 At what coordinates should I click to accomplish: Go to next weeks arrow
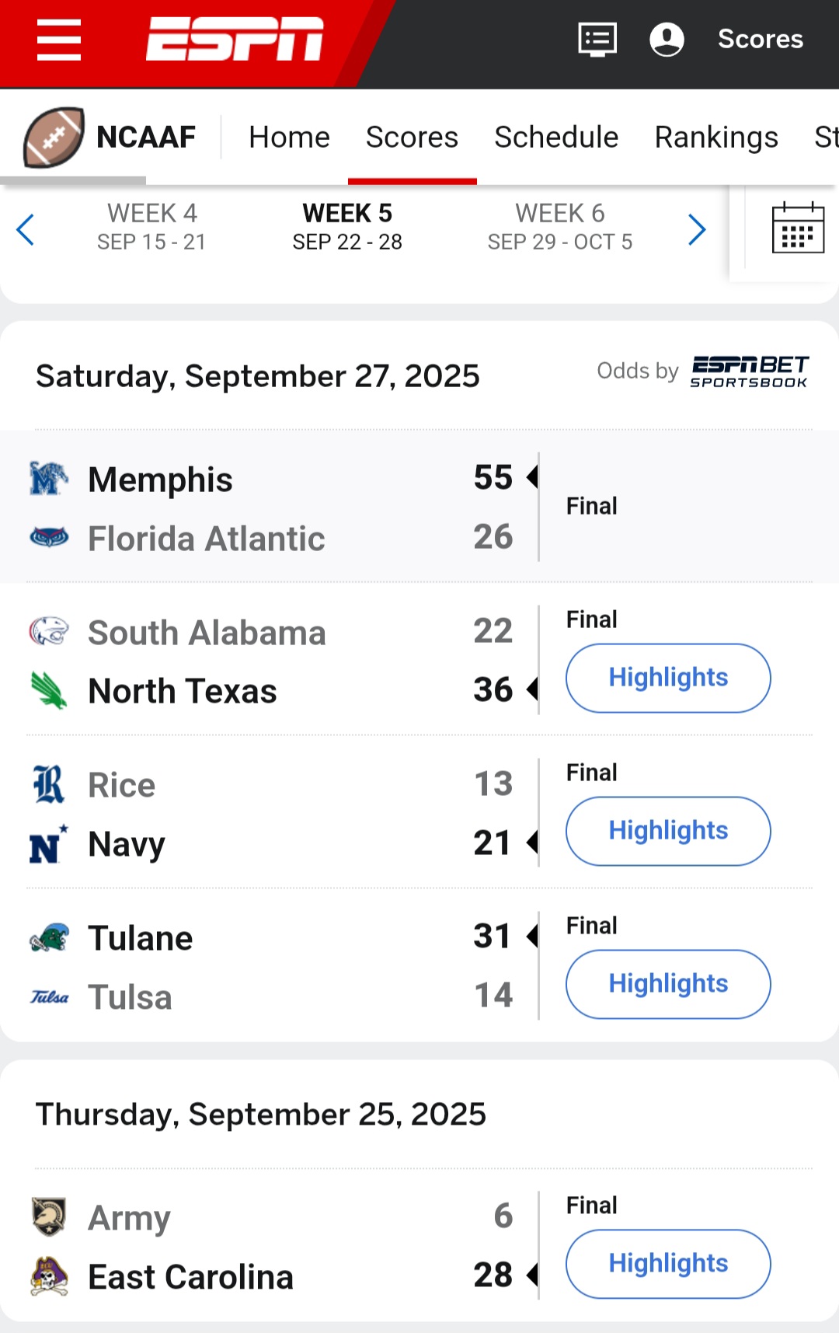pyautogui.click(x=697, y=229)
